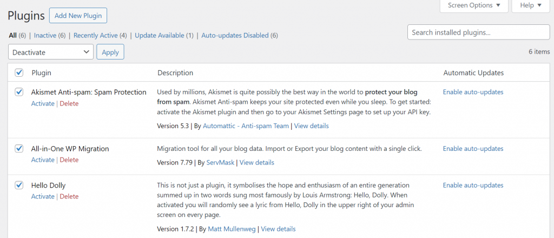Open the ServMask author link
The height and width of the screenshot is (238, 554).
(x=220, y=162)
